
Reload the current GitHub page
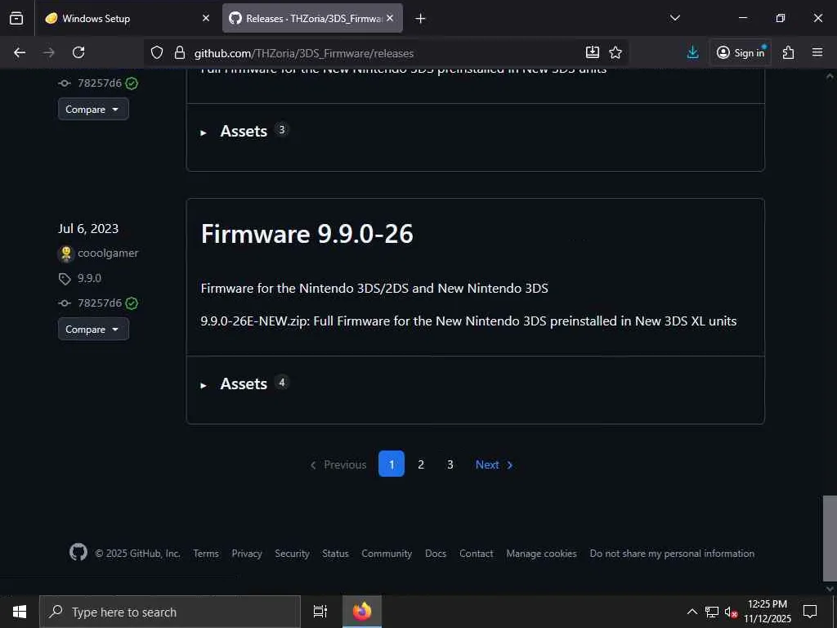pos(78,52)
